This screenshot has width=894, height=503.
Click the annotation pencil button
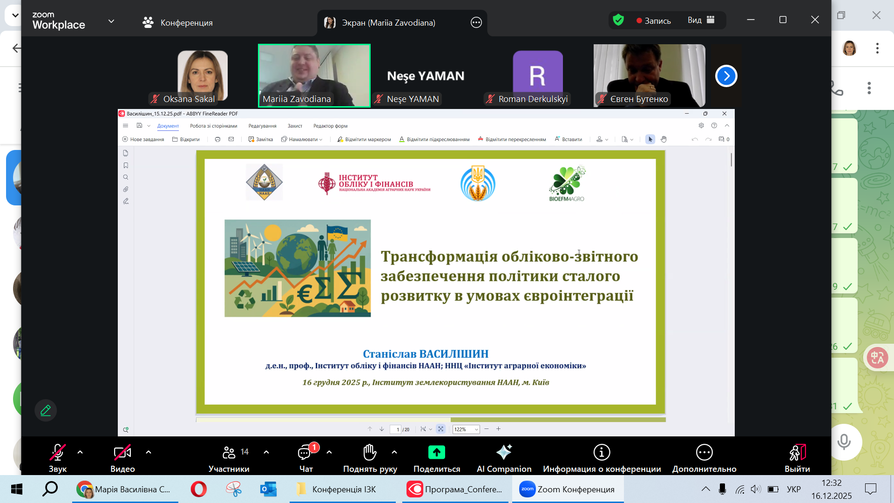click(x=46, y=410)
